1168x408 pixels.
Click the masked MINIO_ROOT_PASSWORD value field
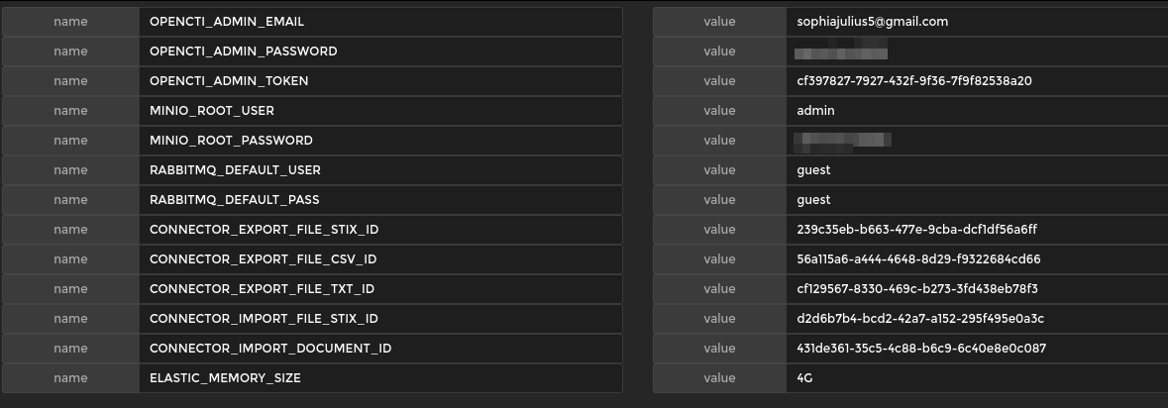tap(976, 141)
